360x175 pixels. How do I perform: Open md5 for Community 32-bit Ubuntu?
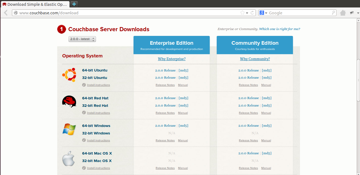267,78
